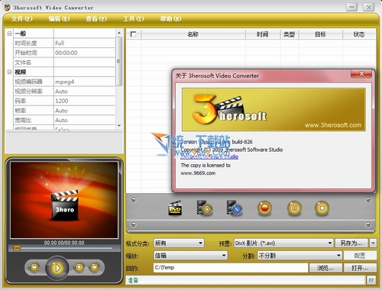Click the 状态 column header
The image size is (382, 290).
[359, 34]
